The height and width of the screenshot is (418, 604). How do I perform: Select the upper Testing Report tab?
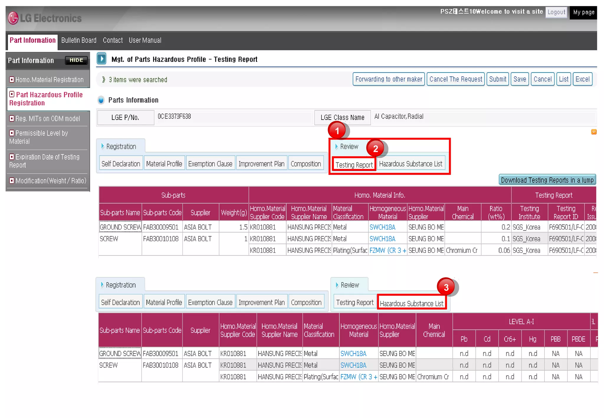354,165
